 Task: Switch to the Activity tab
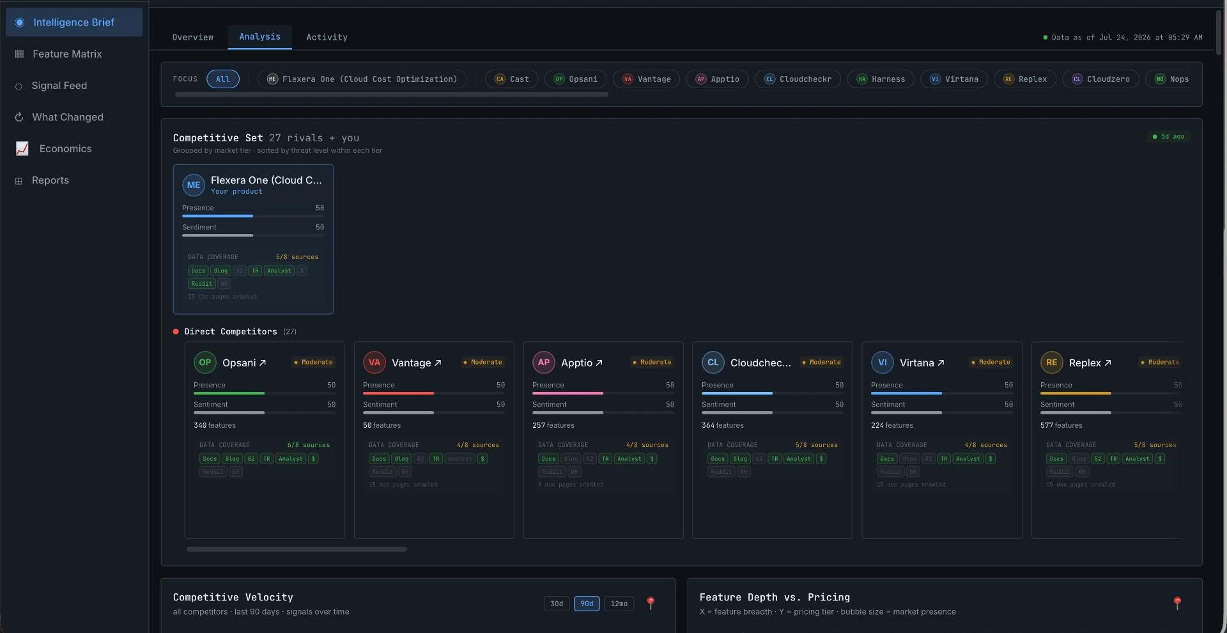327,37
